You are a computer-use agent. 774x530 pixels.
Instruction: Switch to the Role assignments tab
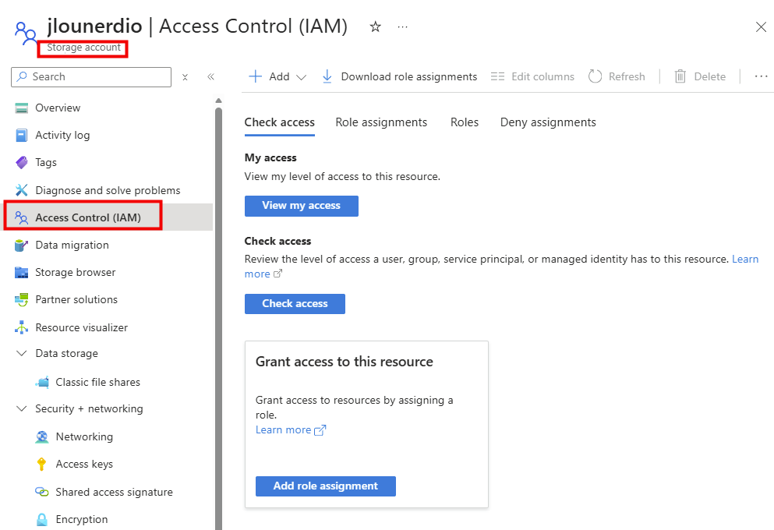381,122
